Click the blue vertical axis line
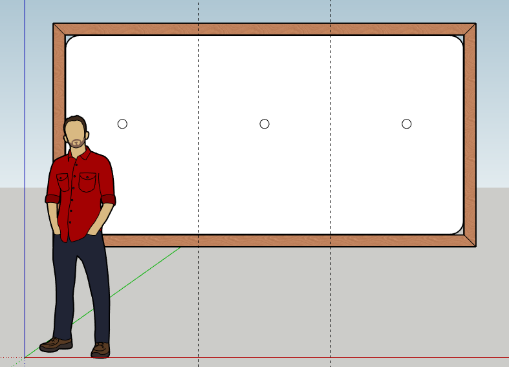This screenshot has height=367, width=509. click(x=25, y=178)
